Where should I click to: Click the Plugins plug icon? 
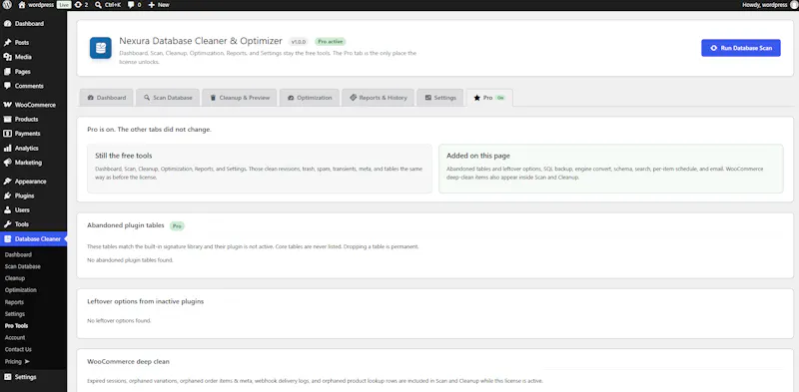(8, 196)
